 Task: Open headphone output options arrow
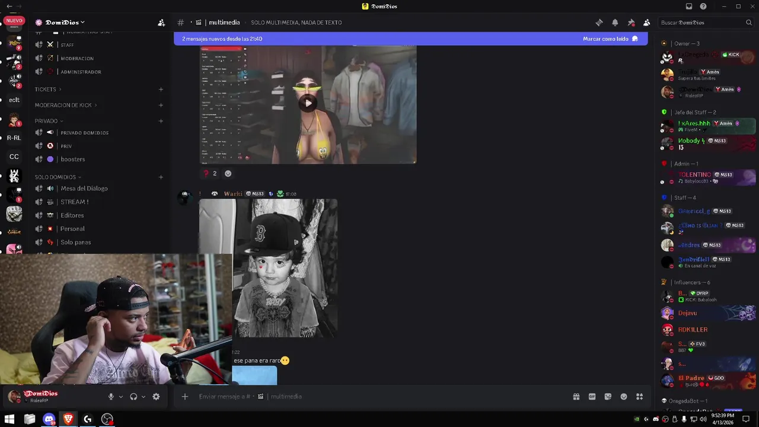coord(143,397)
